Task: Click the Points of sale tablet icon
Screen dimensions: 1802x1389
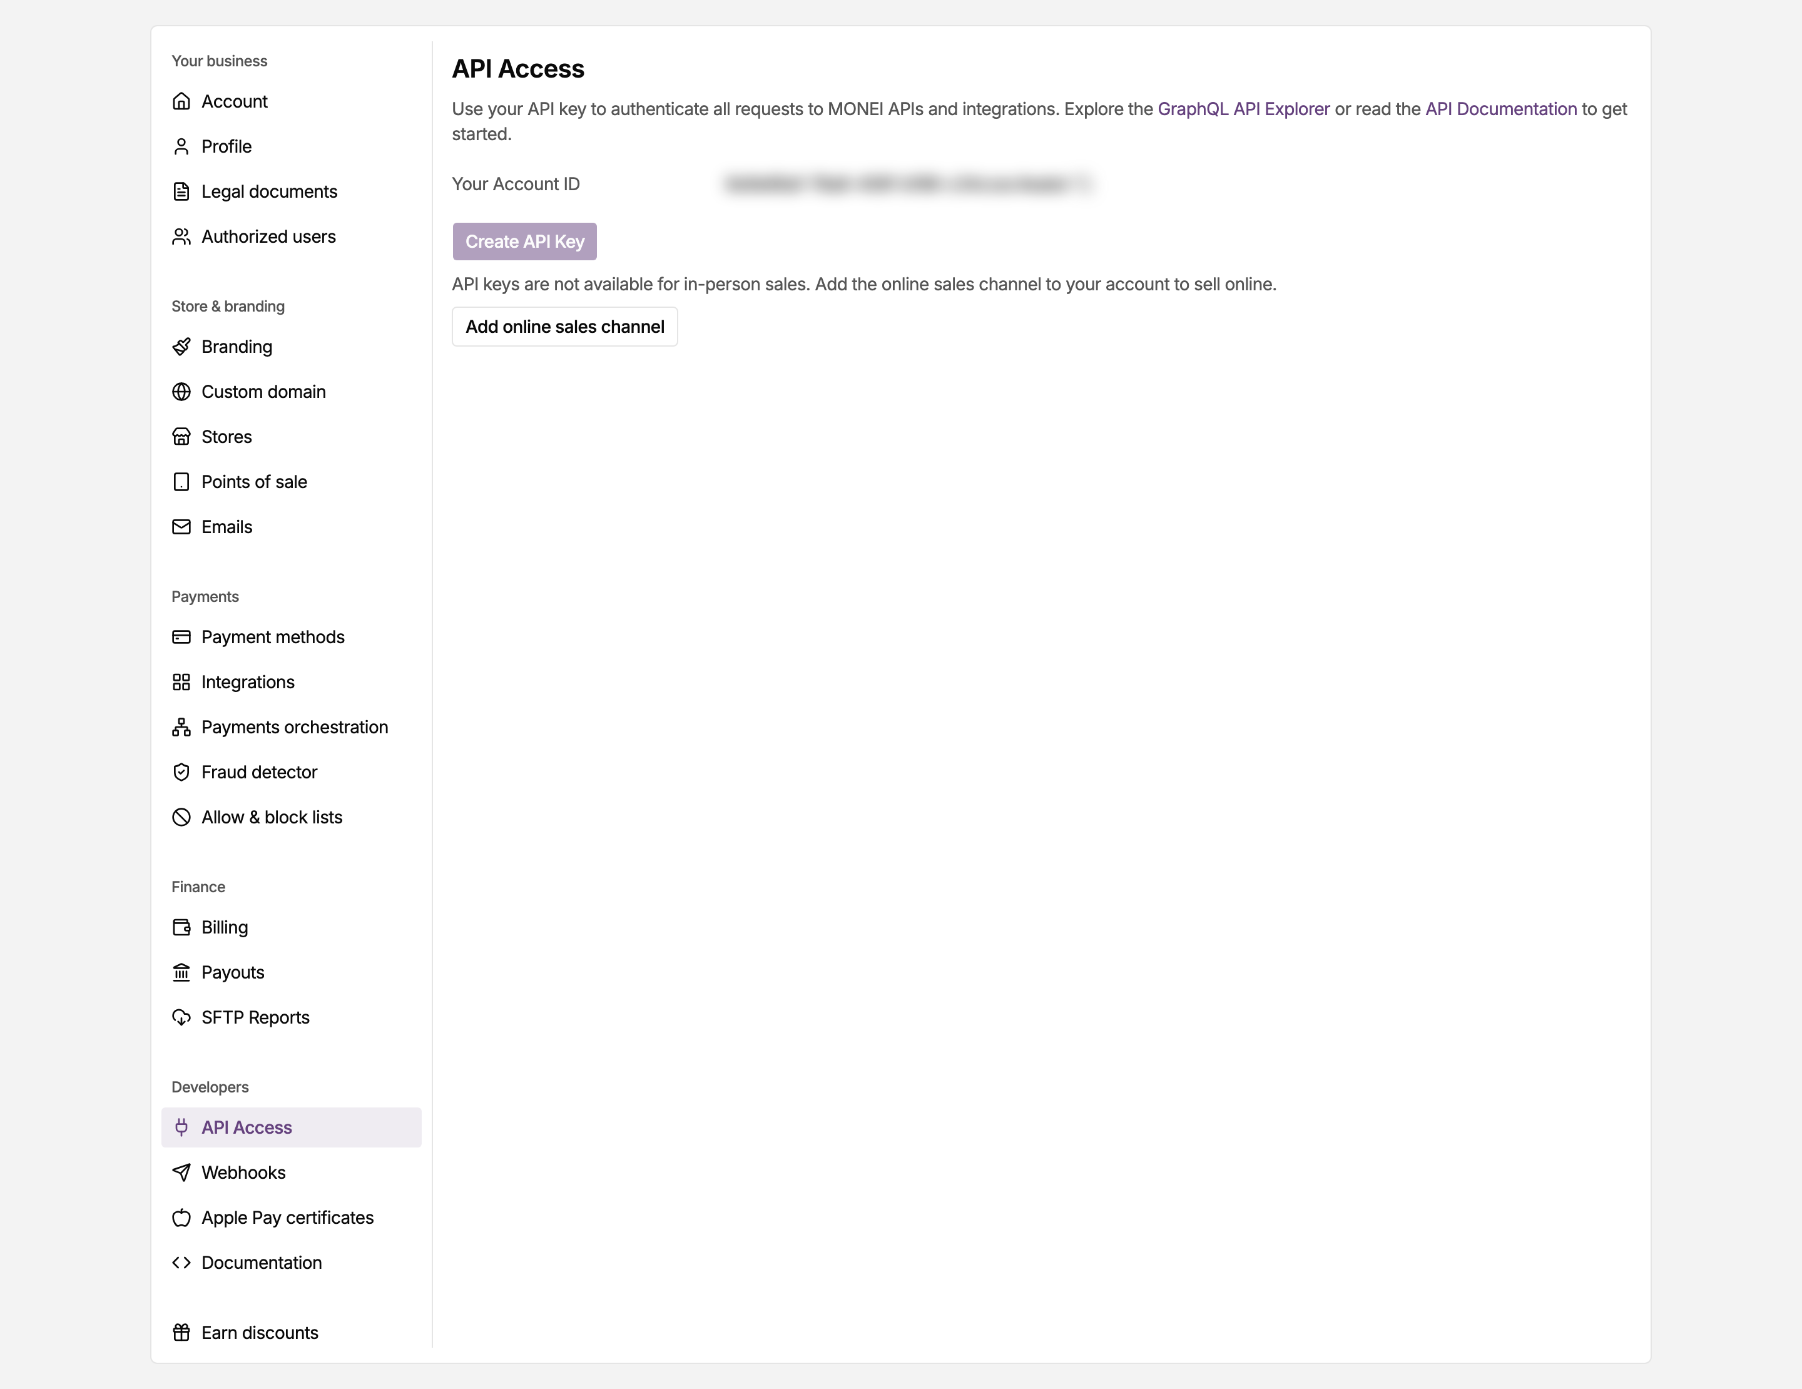Action: point(181,482)
